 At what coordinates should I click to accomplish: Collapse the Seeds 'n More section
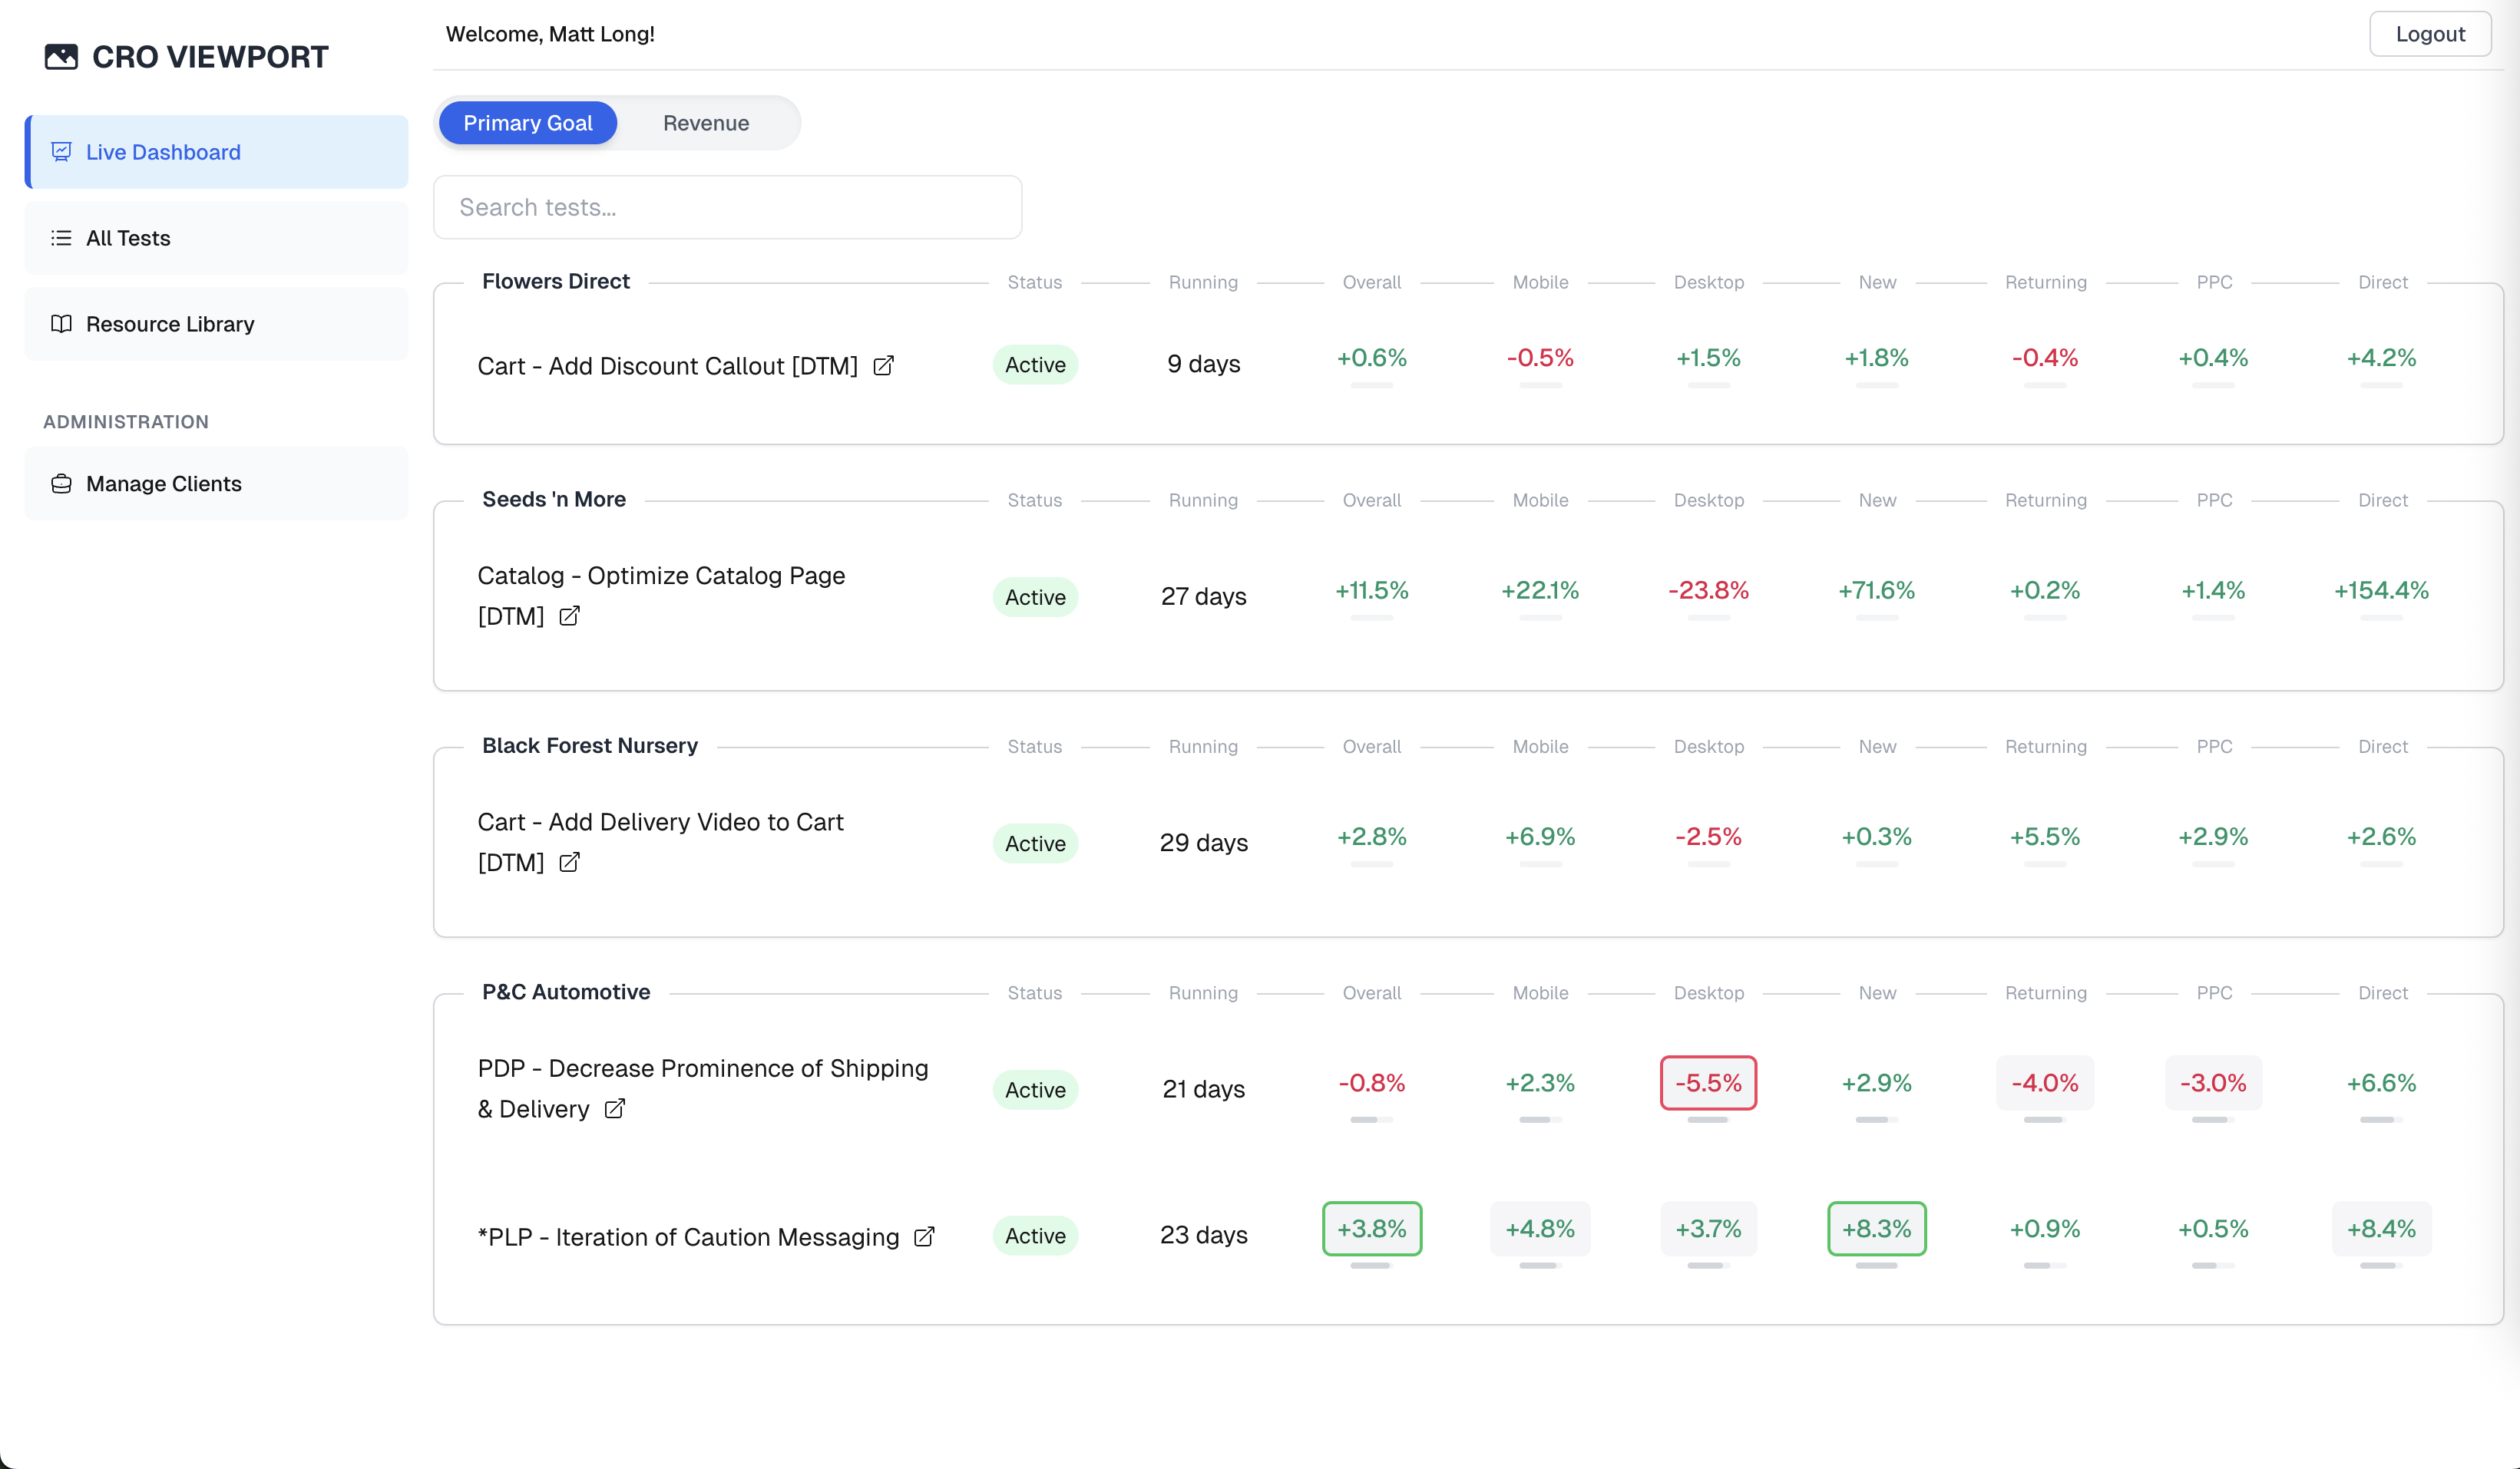point(553,499)
